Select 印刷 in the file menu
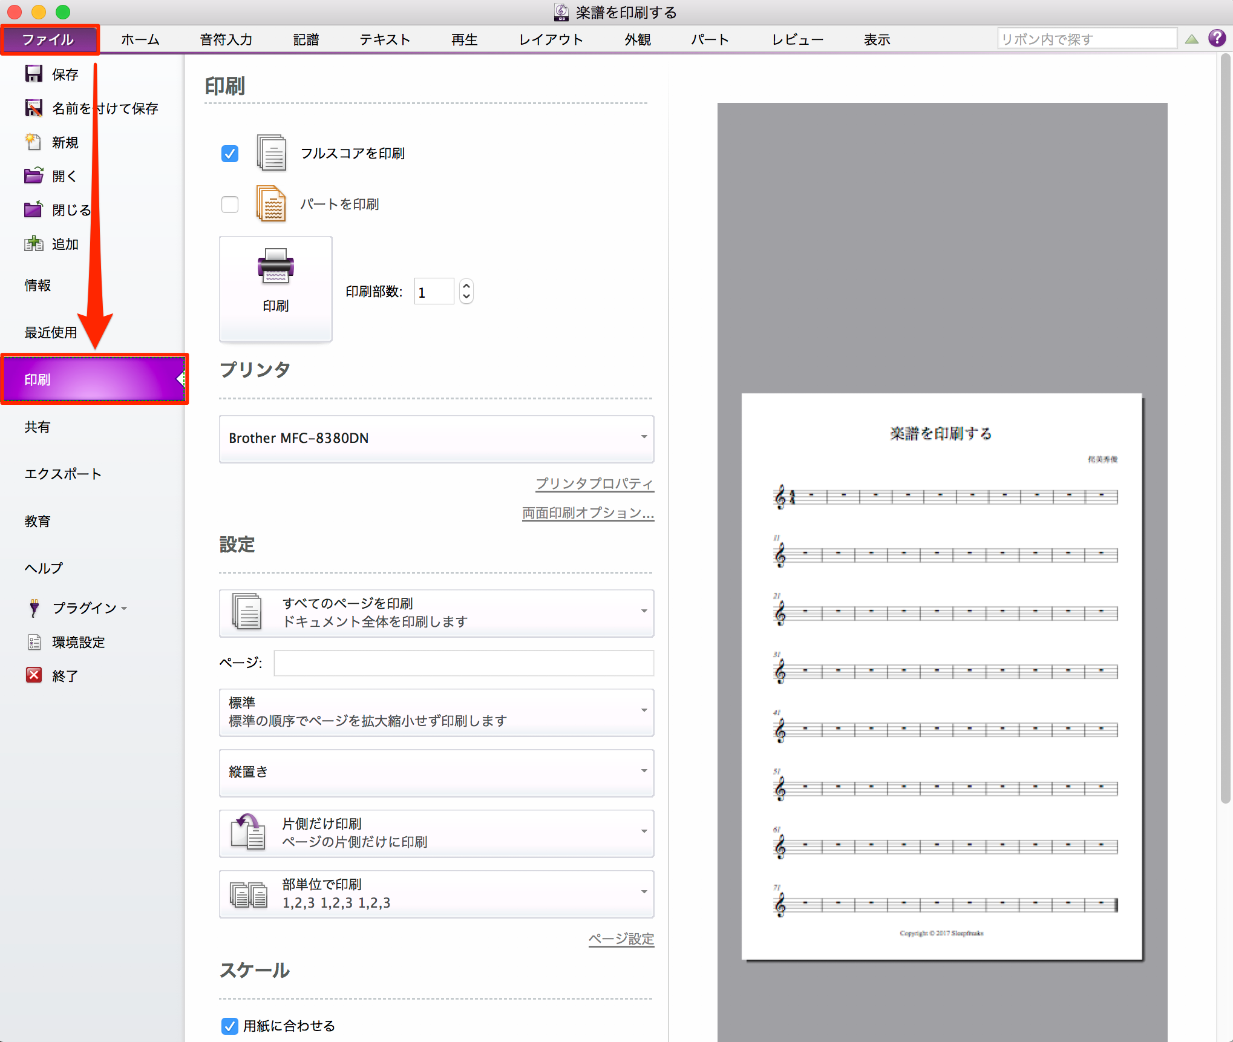The height and width of the screenshot is (1042, 1233). tap(94, 379)
